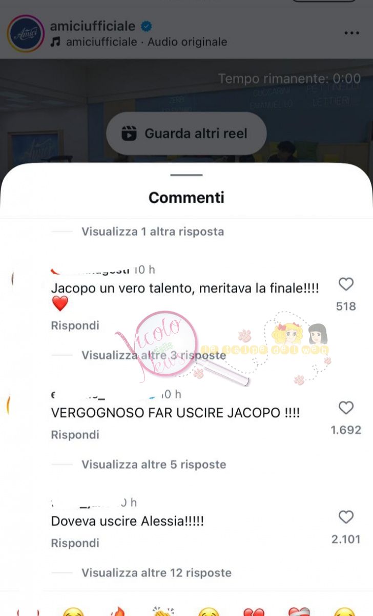Grab the comments sheet drag handle
The height and width of the screenshot is (616, 373).
[186, 176]
